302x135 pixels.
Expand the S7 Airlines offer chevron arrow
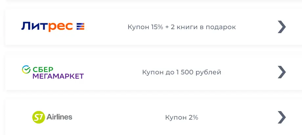tap(282, 117)
